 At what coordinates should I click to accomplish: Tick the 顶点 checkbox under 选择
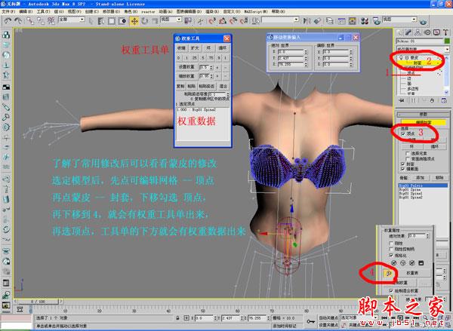point(402,133)
